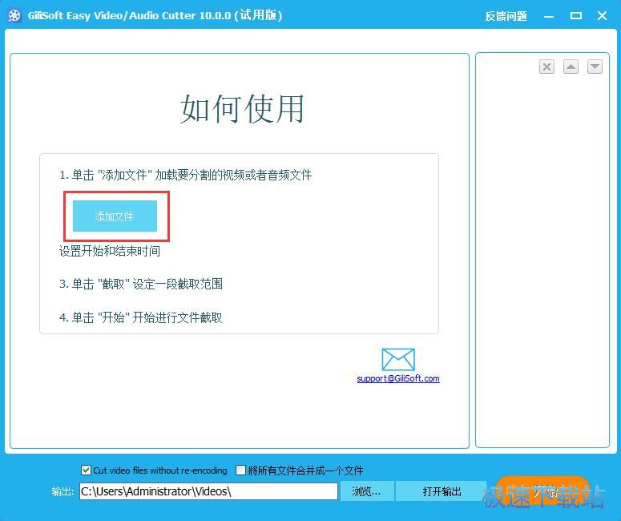Click the film reel app icon in title bar
This screenshot has width=621, height=521.
coord(14,15)
